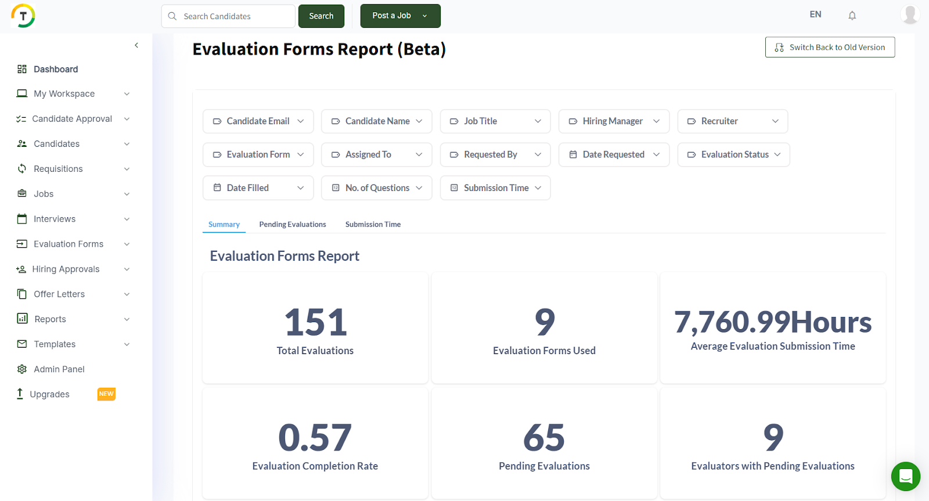This screenshot has height=501, width=929.
Task: Open the Hiring Manager filter dropdown
Action: click(x=614, y=121)
